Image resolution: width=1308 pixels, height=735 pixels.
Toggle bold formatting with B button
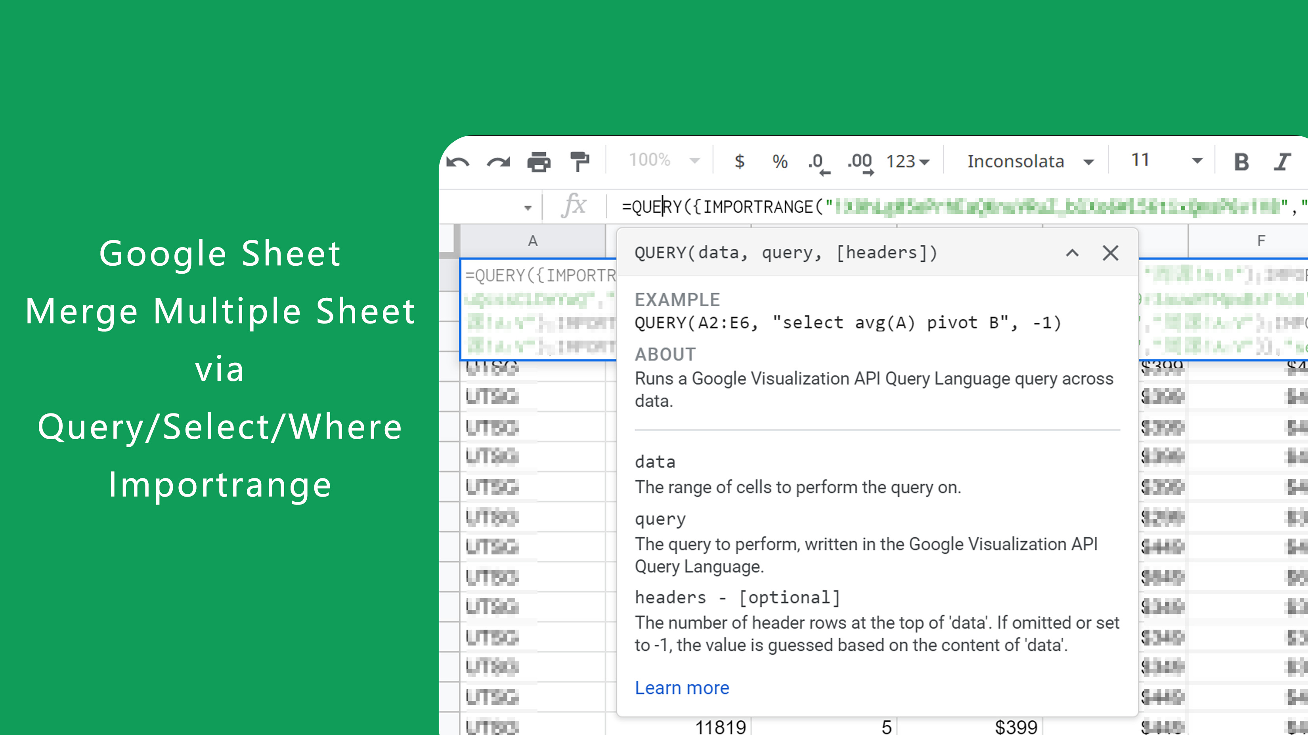(1241, 162)
